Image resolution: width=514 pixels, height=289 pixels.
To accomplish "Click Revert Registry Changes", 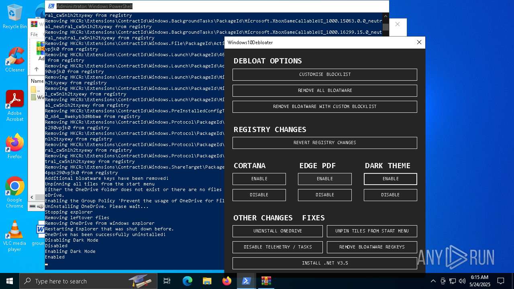I will tap(324, 143).
